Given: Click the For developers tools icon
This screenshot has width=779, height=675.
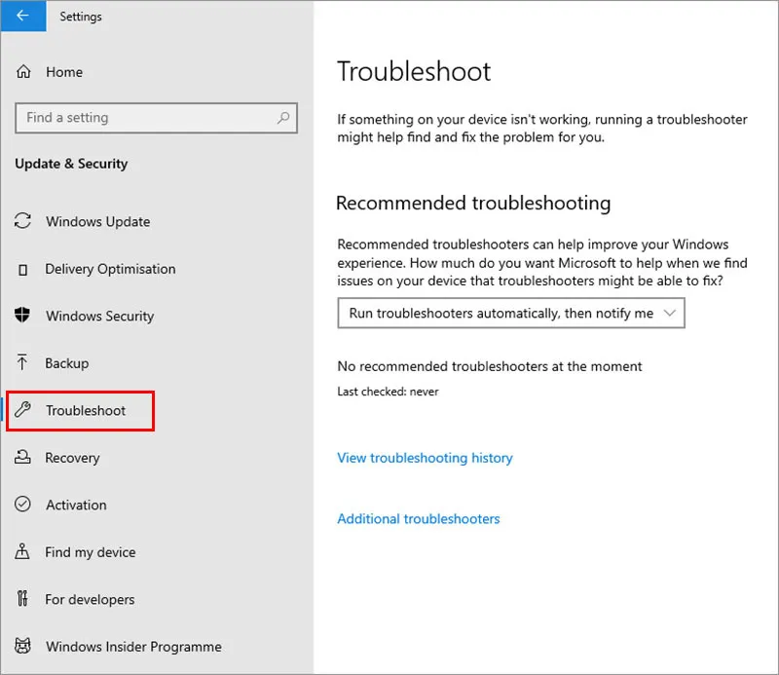Looking at the screenshot, I should [22, 598].
